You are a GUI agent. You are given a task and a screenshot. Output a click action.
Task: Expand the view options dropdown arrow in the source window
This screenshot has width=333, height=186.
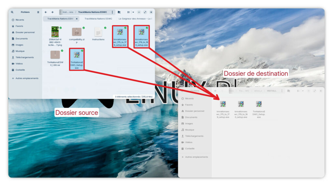coord(133,12)
